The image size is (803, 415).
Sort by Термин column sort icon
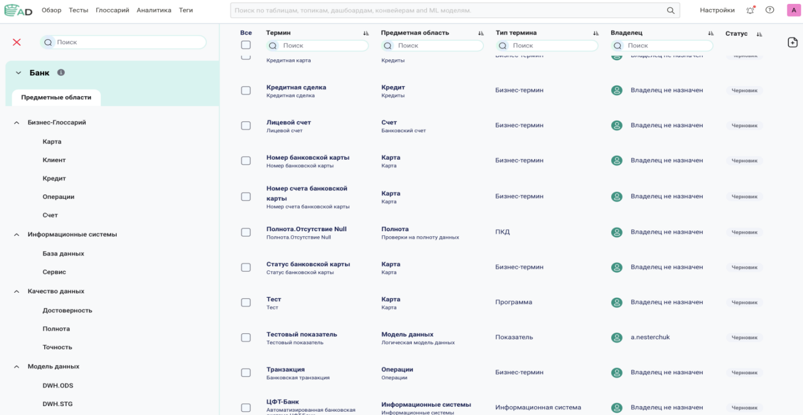pyautogui.click(x=366, y=34)
